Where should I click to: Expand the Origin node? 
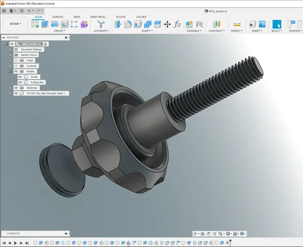(10, 61)
